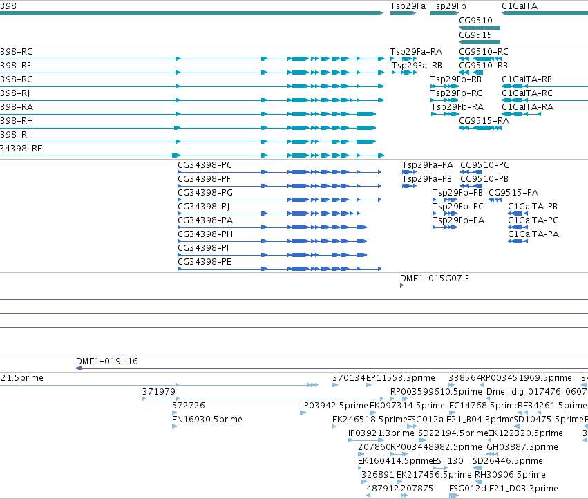Screen dimensions: 588x499
Task: Select protein Tsp29Fa-PA label
Action: [x=427, y=165]
